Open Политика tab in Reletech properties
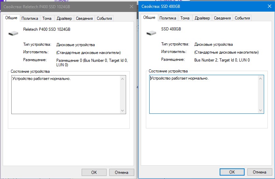The width and height of the screenshot is (275, 179). point(30,18)
